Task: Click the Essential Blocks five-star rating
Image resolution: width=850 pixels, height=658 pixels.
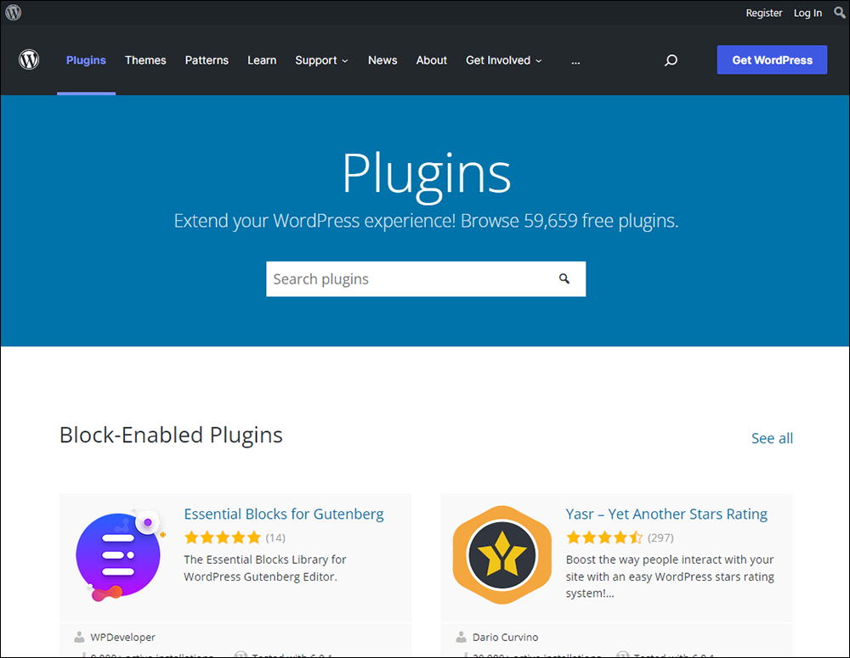Action: coord(223,537)
